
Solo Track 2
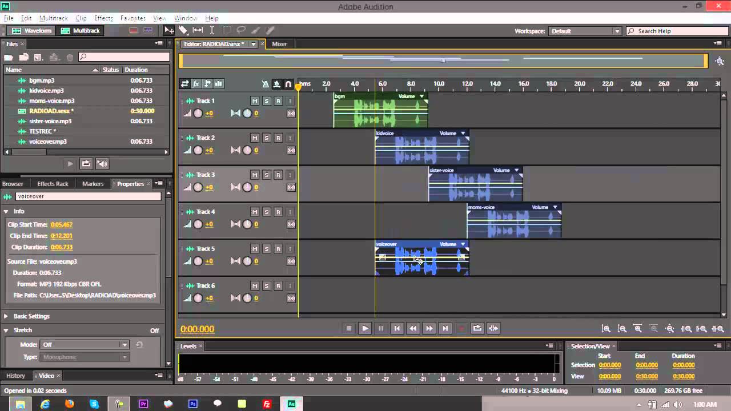click(x=266, y=138)
